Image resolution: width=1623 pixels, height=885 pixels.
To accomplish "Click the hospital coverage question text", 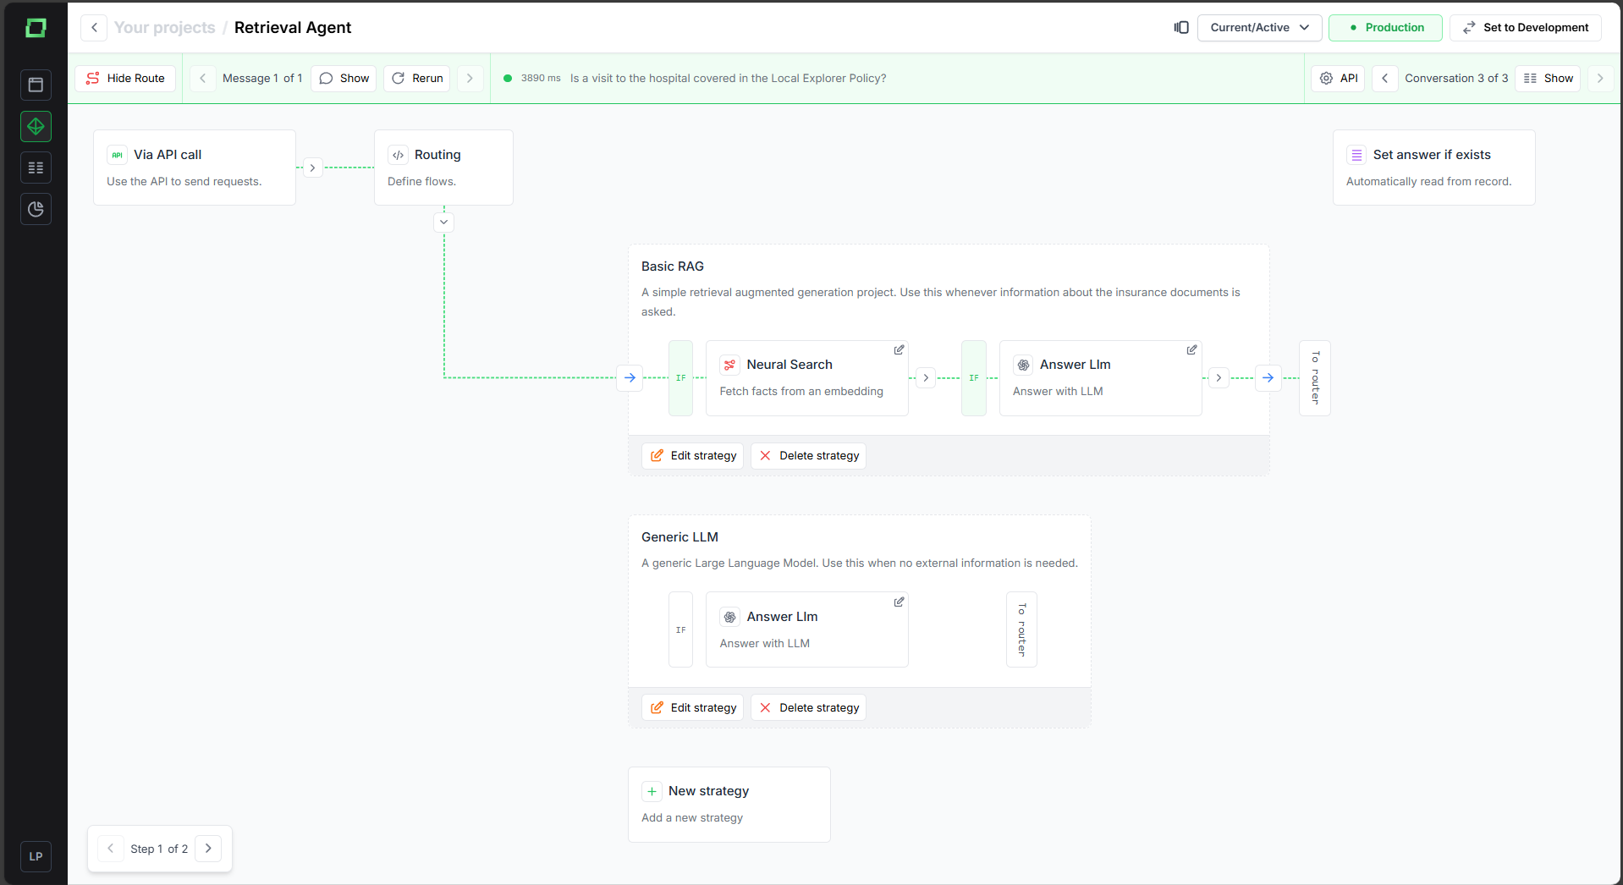I will [x=728, y=78].
